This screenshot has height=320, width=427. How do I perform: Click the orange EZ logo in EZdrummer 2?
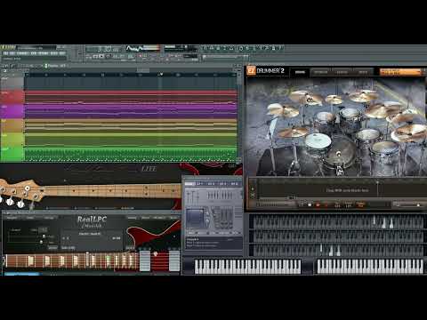click(251, 71)
